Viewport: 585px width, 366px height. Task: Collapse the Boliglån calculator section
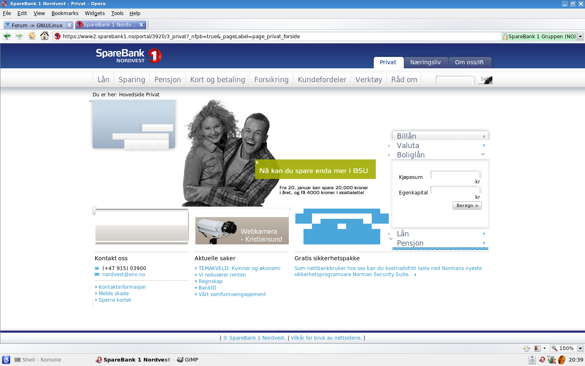click(440, 155)
